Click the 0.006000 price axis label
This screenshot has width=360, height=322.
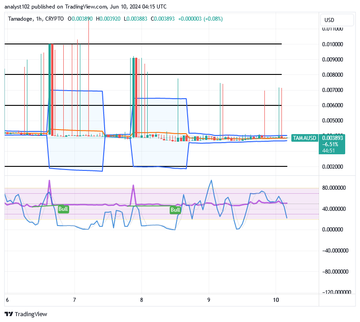pyautogui.click(x=333, y=105)
